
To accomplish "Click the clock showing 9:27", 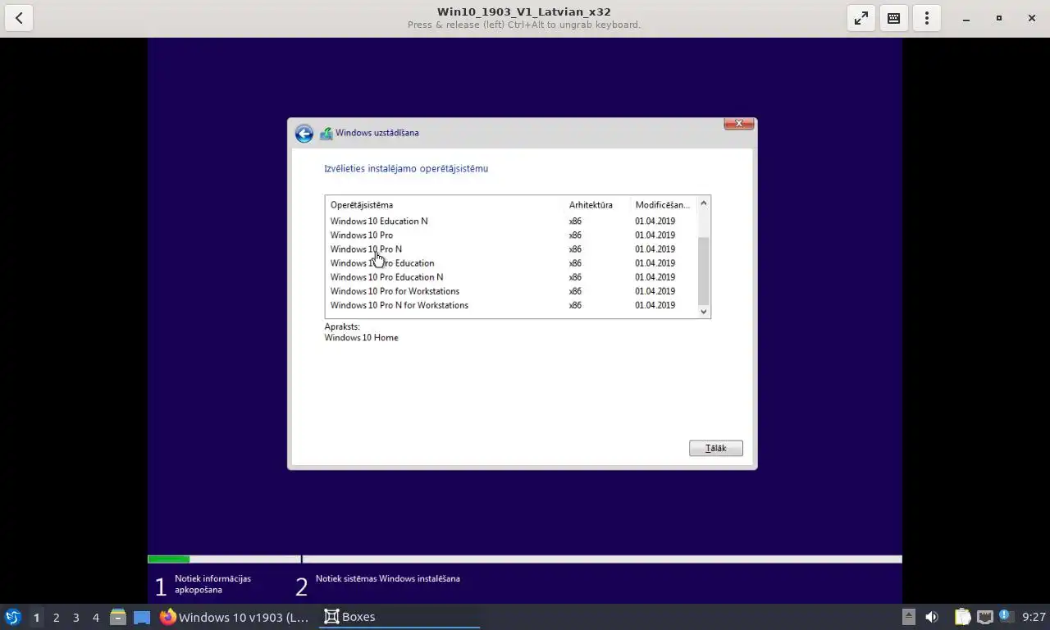I will click(x=1034, y=617).
